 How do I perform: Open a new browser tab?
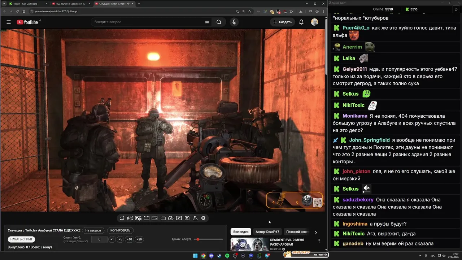click(139, 4)
